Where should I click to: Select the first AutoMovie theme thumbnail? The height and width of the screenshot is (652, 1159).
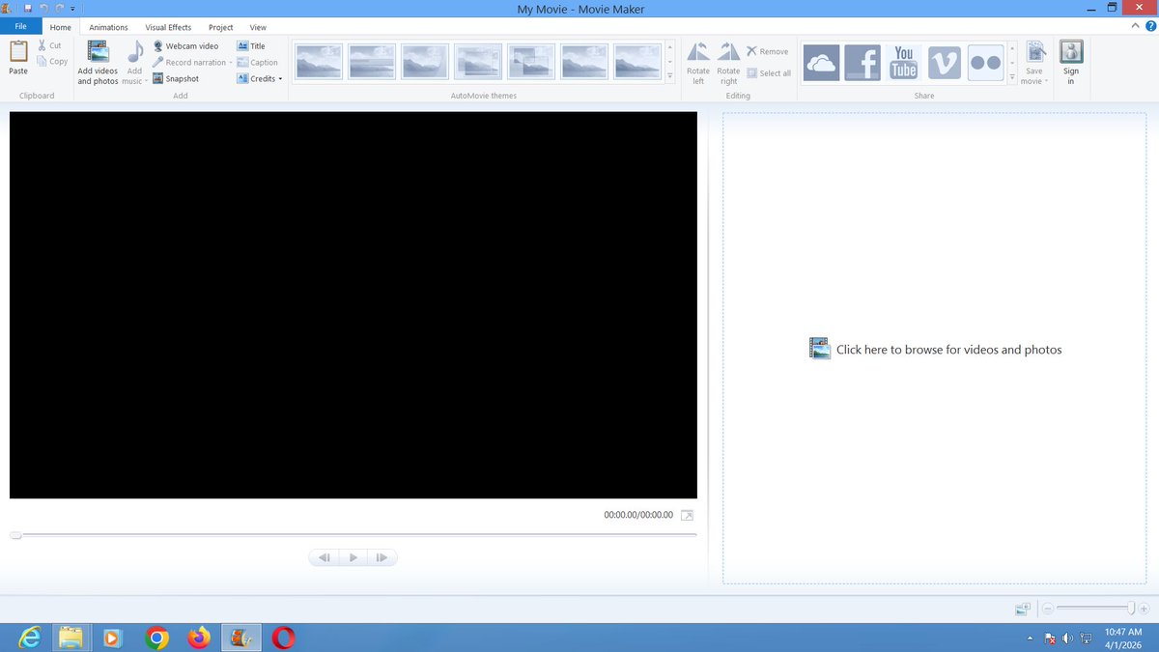[x=318, y=60]
